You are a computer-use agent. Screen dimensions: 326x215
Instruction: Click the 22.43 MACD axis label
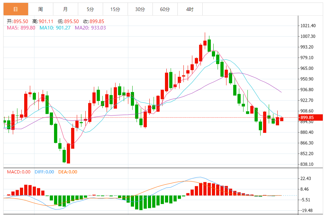coord(306,178)
